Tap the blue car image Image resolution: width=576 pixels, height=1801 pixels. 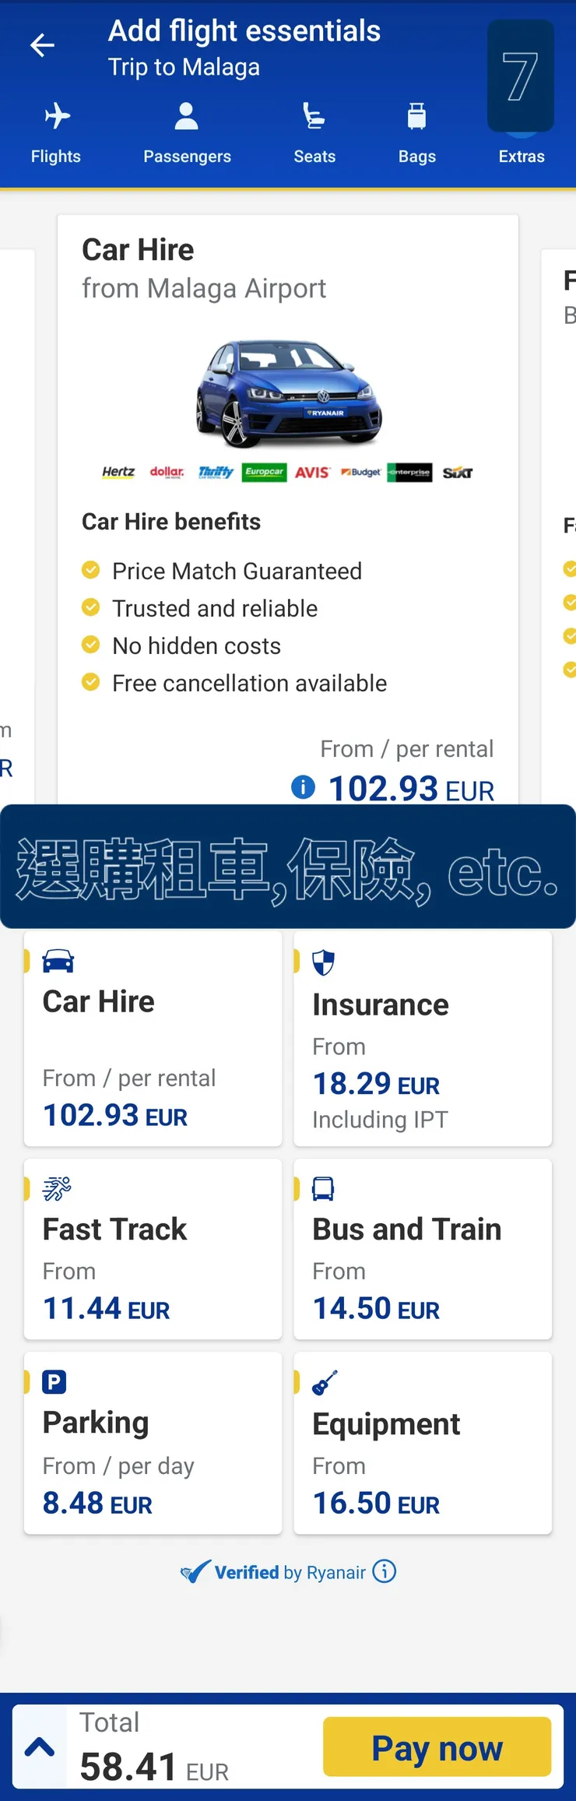[x=288, y=392]
